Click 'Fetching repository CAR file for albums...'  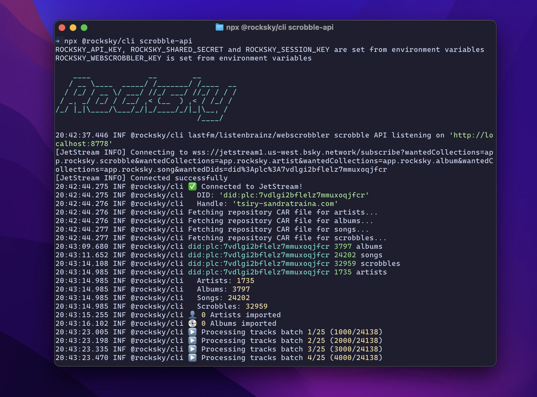[280, 221]
